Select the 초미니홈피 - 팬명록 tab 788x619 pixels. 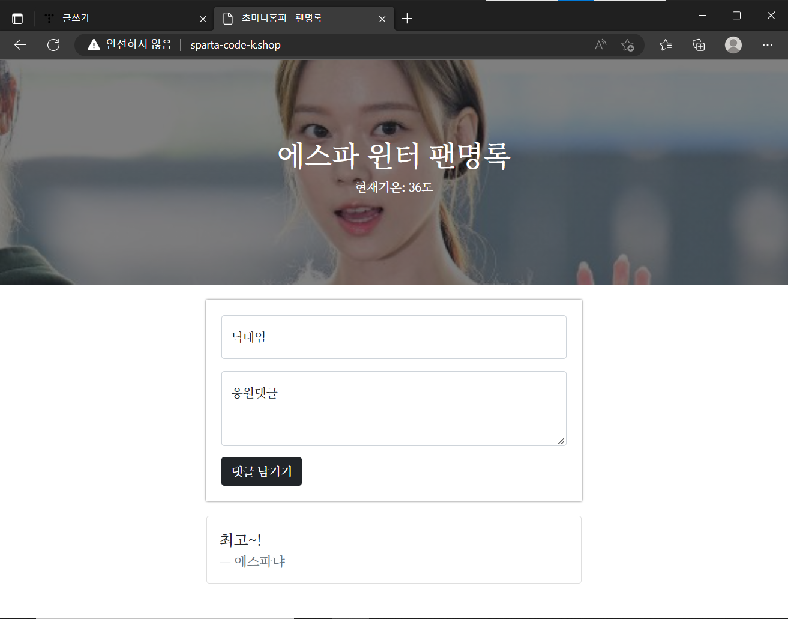pos(304,19)
